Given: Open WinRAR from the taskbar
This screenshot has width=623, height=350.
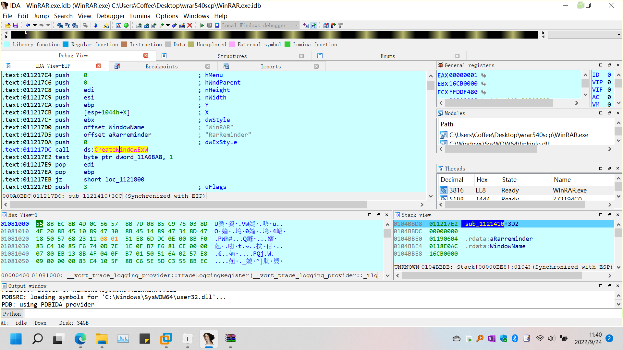Looking at the screenshot, I should pos(230,339).
